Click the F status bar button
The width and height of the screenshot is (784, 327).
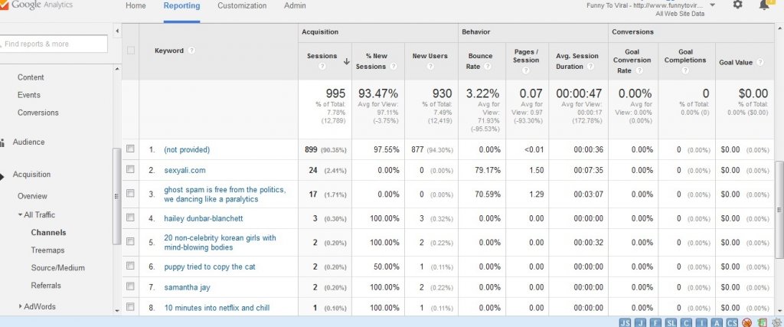[x=655, y=323]
